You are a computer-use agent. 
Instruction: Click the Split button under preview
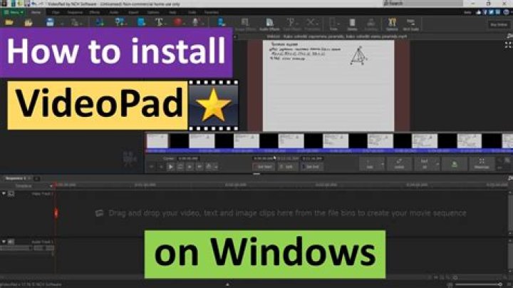288,166
